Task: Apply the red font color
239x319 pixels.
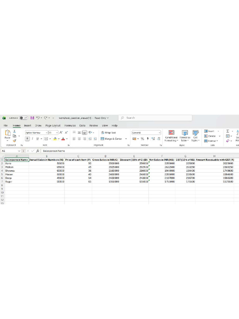Action: pos(63,139)
